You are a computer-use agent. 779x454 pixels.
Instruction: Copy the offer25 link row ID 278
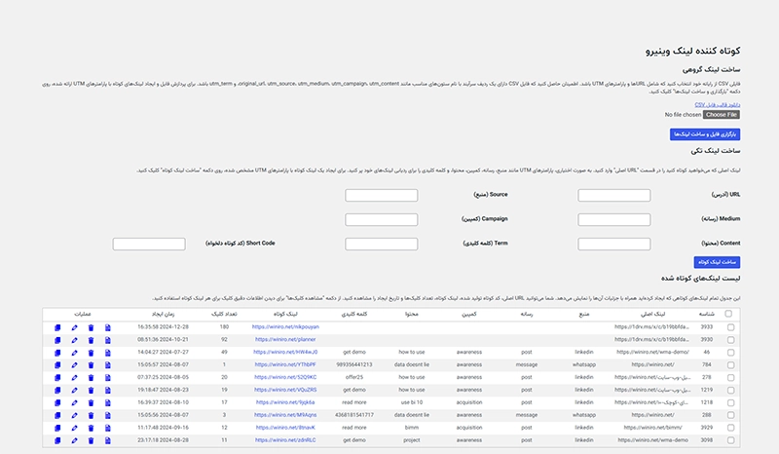57,377
